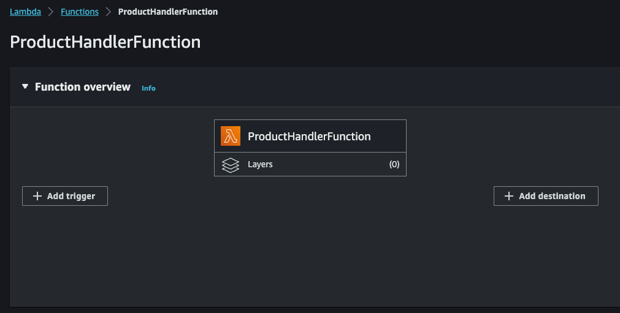Screen dimensions: 620x313
Task: Open the Info link beside Function overview
Action: [148, 88]
